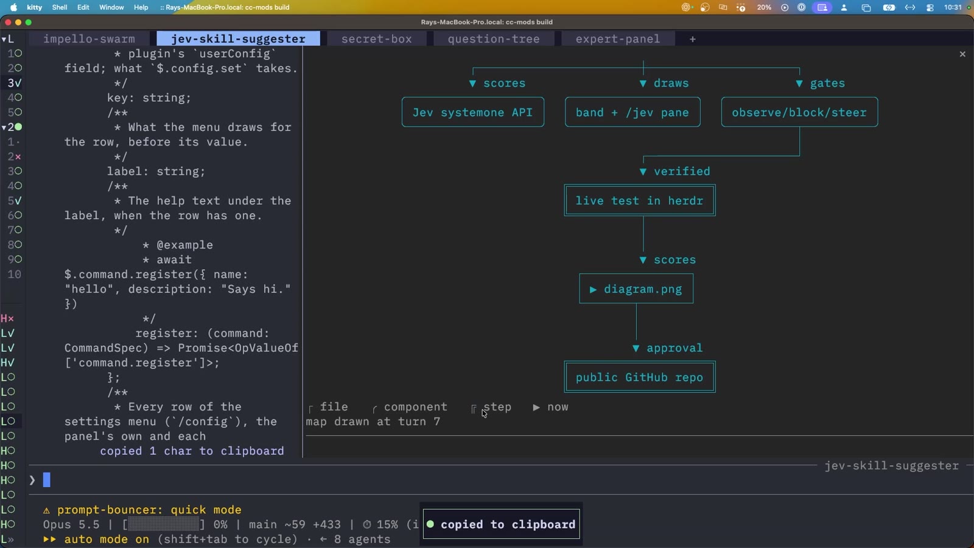Click the clock icon beside 15%
Viewport: 974px width, 548px height.
[x=367, y=525]
